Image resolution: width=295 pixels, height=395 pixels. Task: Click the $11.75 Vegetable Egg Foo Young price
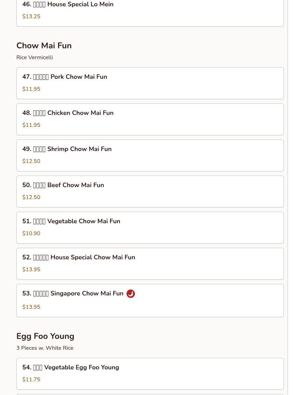(x=31, y=379)
